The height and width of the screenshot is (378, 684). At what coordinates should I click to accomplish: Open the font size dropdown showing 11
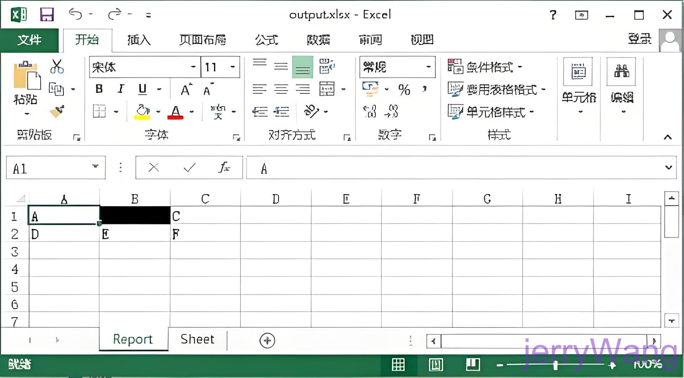click(x=232, y=67)
